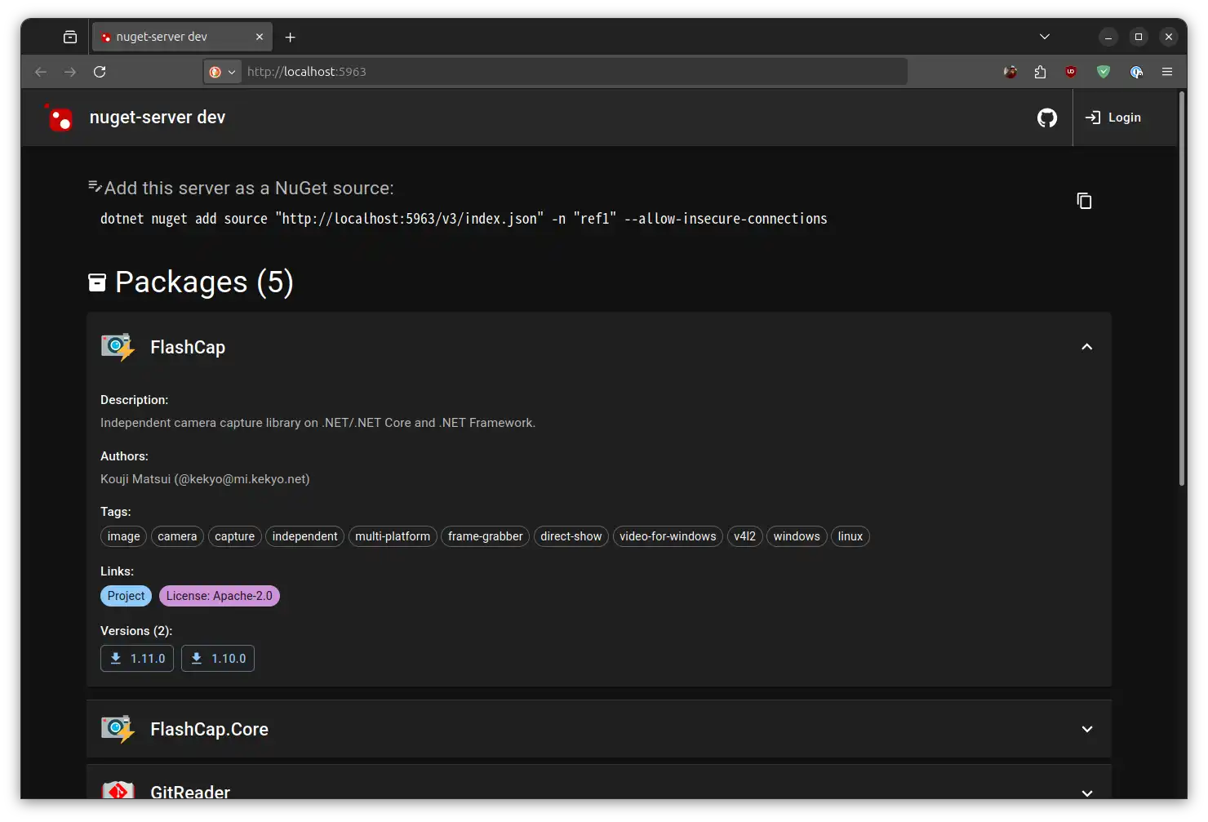Open the uBlock Origin extension icon
The width and height of the screenshot is (1208, 822).
[1071, 72]
